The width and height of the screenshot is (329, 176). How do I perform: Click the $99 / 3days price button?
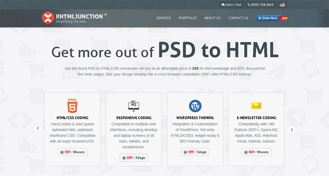[195, 152]
